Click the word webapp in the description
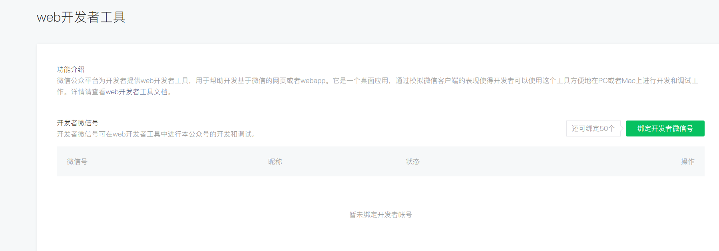This screenshot has height=251, width=719. [313, 81]
